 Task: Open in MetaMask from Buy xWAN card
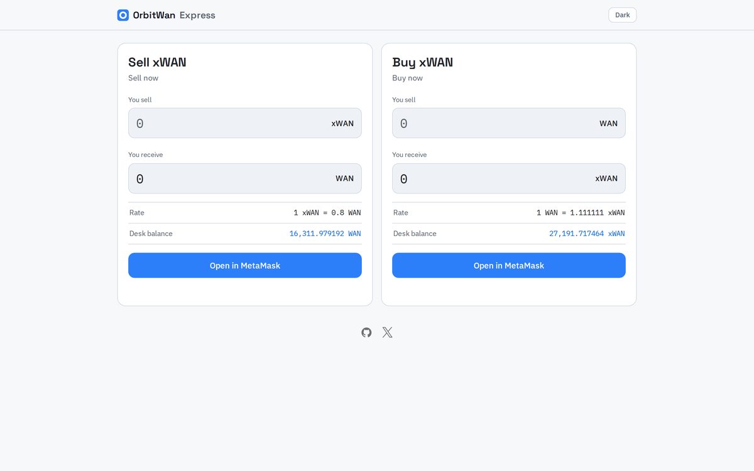coord(509,265)
